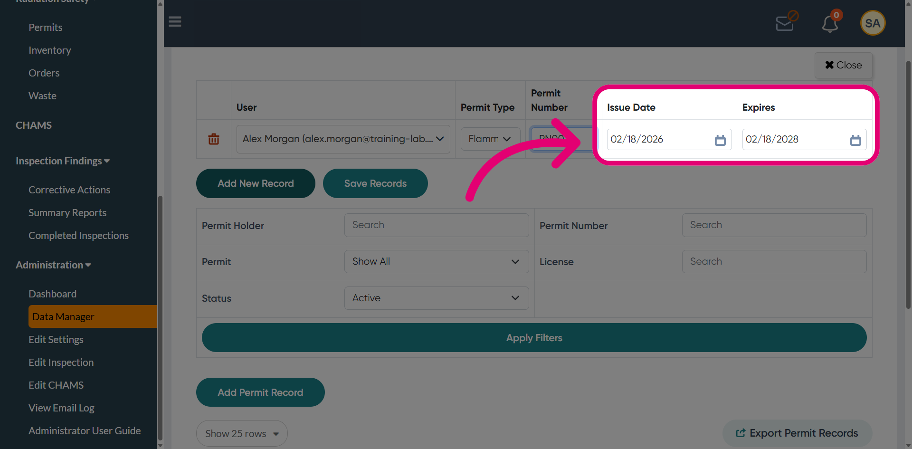This screenshot has width=912, height=449.
Task: Open Edit Settings in sidebar
Action: tap(56, 340)
